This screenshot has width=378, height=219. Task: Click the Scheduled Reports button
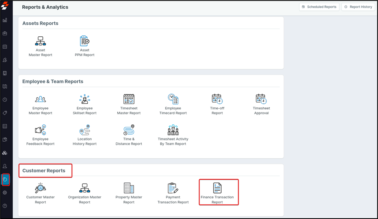pyautogui.click(x=319, y=7)
